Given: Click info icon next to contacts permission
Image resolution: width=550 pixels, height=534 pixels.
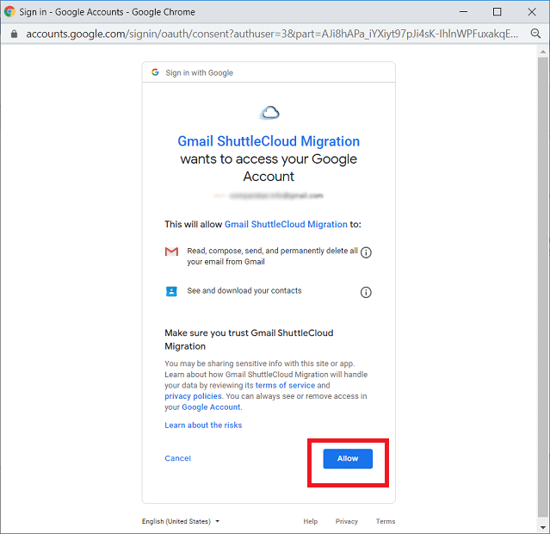Looking at the screenshot, I should tap(366, 292).
